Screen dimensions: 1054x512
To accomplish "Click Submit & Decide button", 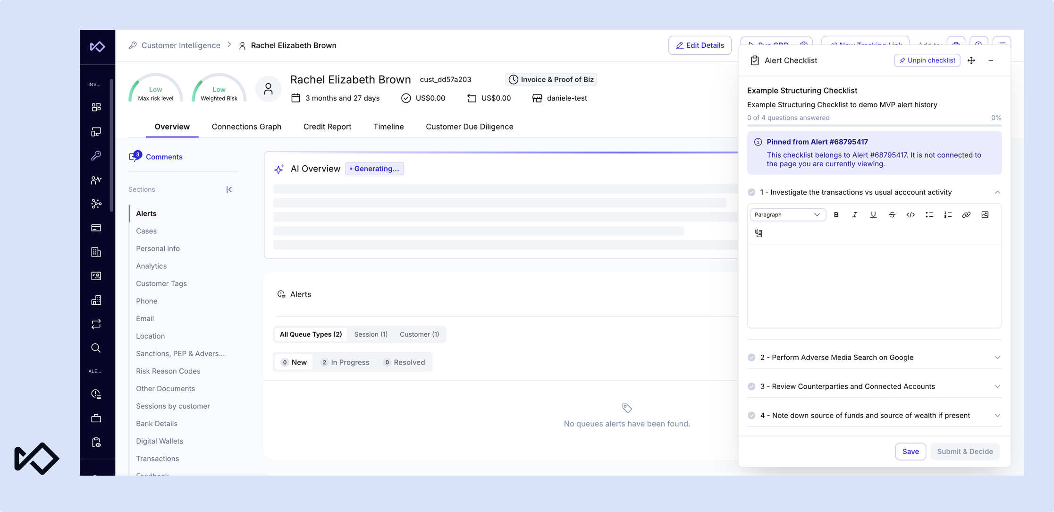I will pos(965,452).
